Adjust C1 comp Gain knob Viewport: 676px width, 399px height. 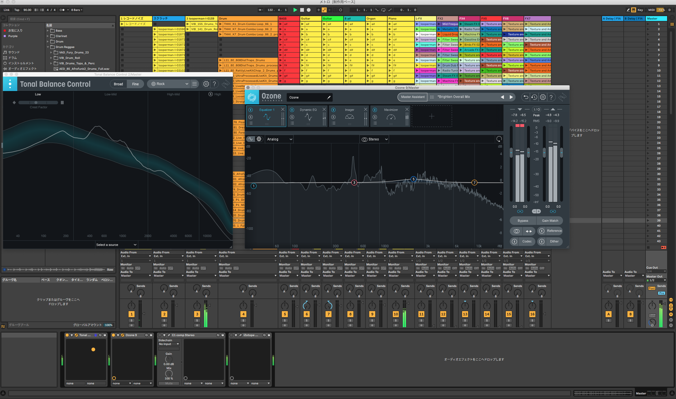(169, 359)
